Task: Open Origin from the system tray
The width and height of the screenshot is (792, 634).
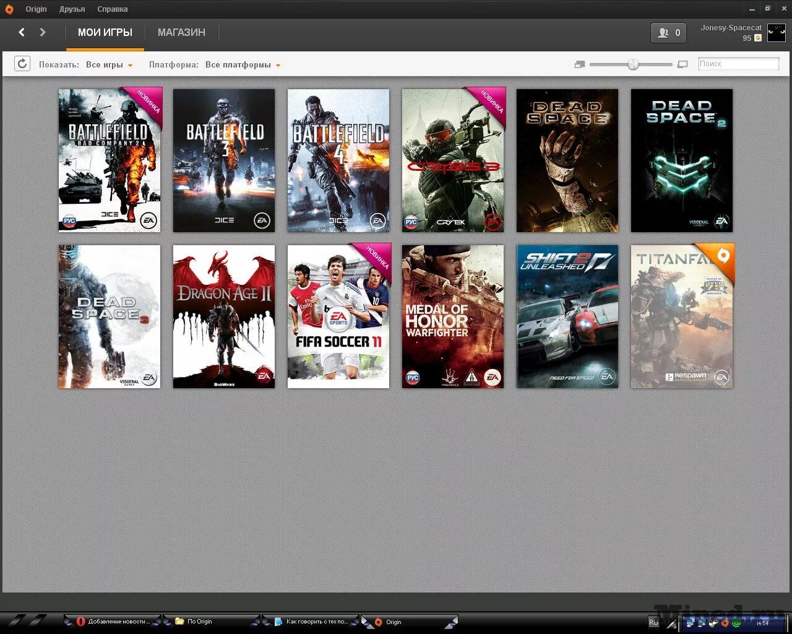Action: click(x=725, y=623)
